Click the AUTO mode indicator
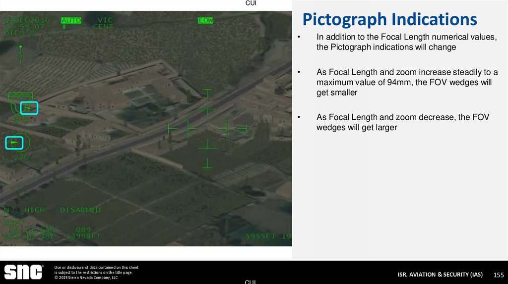The image size is (508, 284). pos(71,21)
